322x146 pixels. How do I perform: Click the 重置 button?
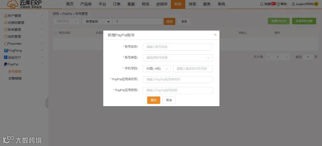(184, 21)
